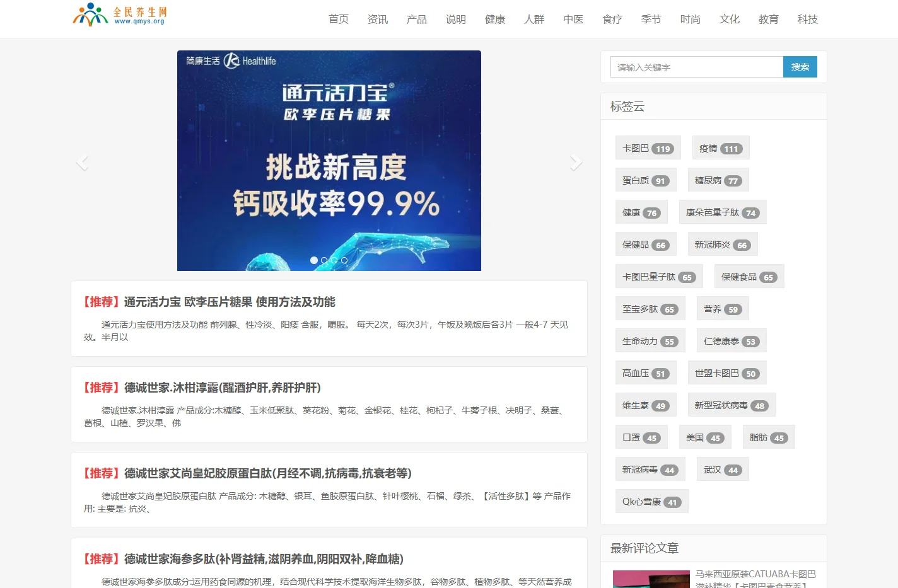Go to the 食疗 section
The height and width of the screenshot is (588, 898).
612,20
